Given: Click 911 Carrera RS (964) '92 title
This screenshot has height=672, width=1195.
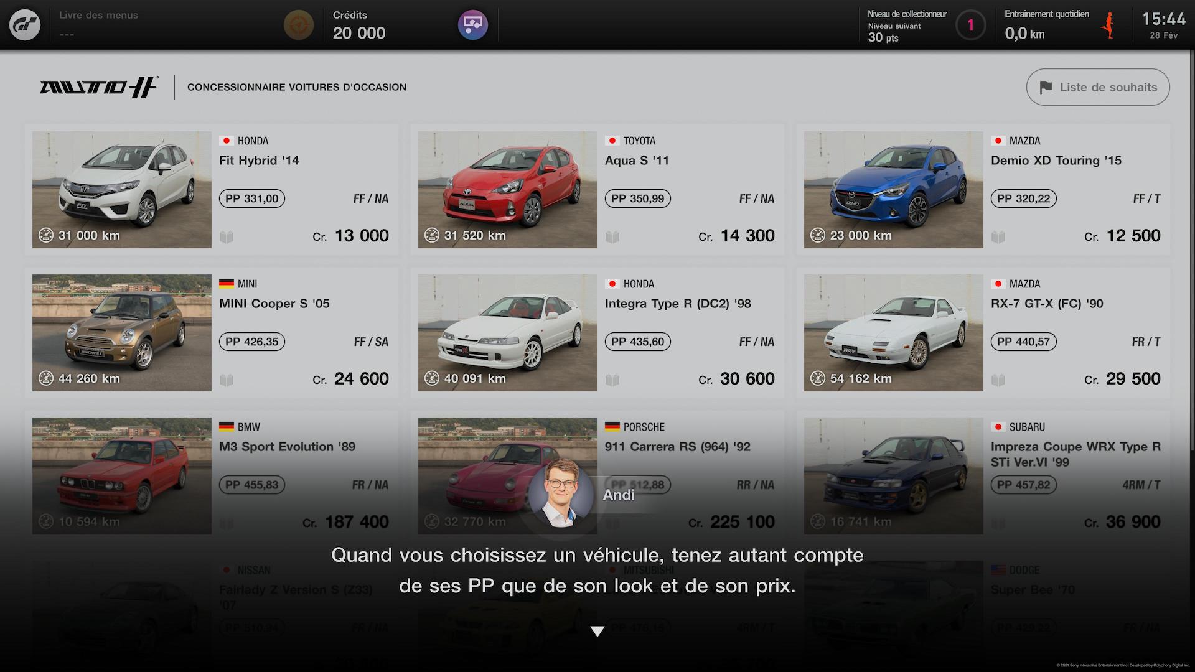Looking at the screenshot, I should pos(678,447).
